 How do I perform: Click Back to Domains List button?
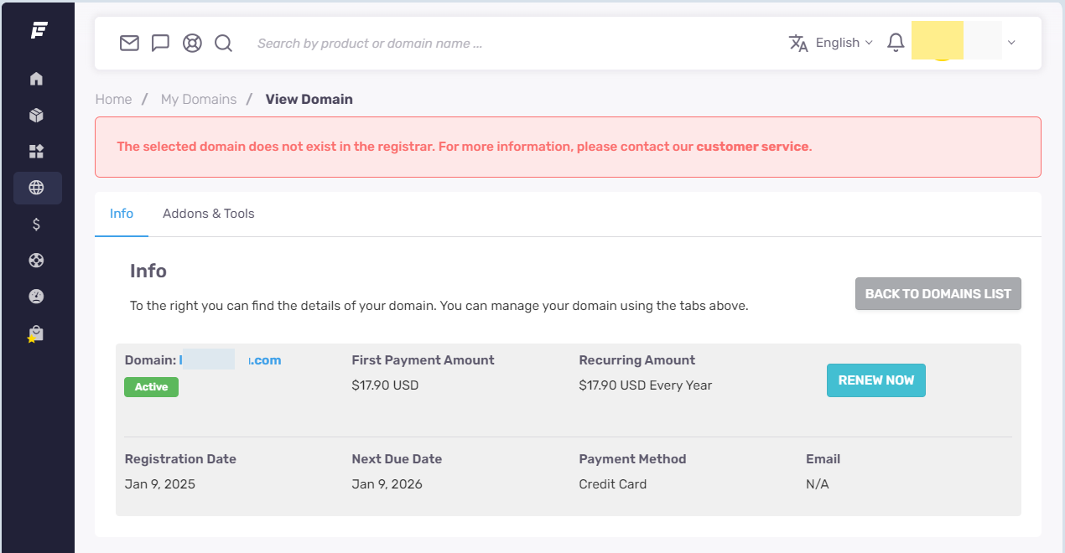938,294
